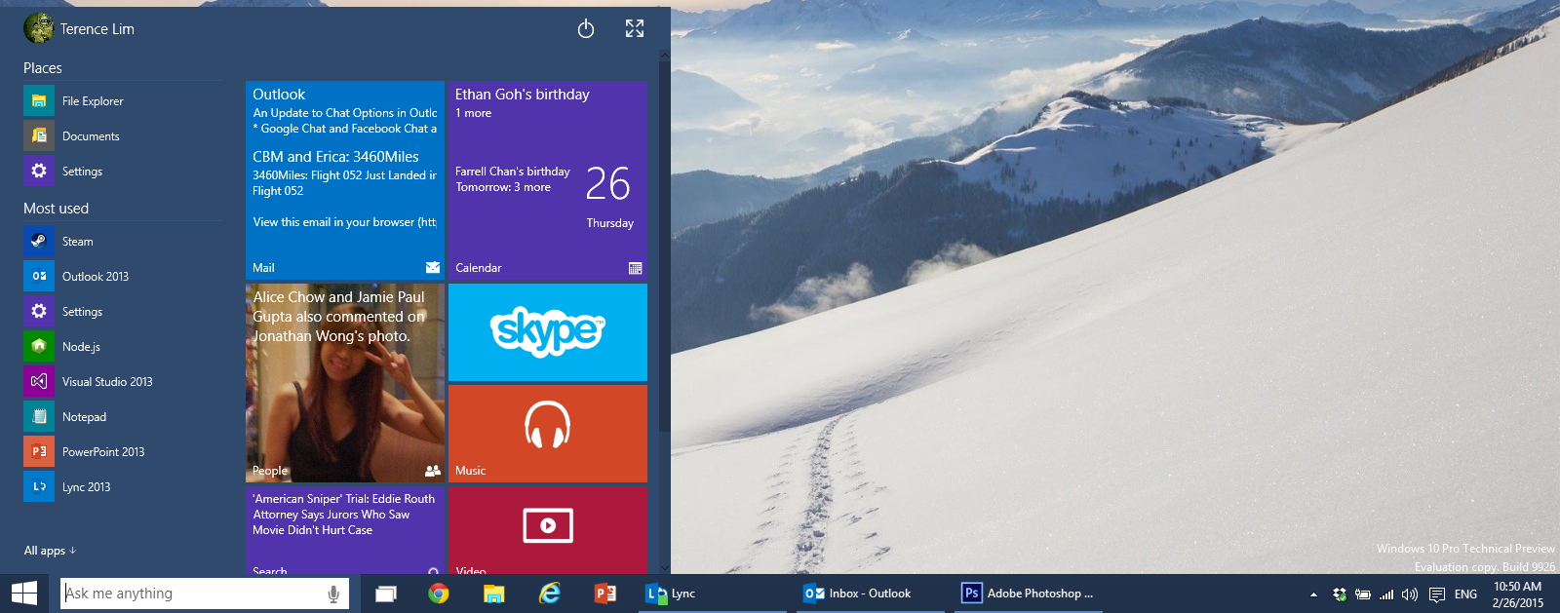The height and width of the screenshot is (613, 1560).
Task: Activate the microphone in search box
Action: coord(333,594)
